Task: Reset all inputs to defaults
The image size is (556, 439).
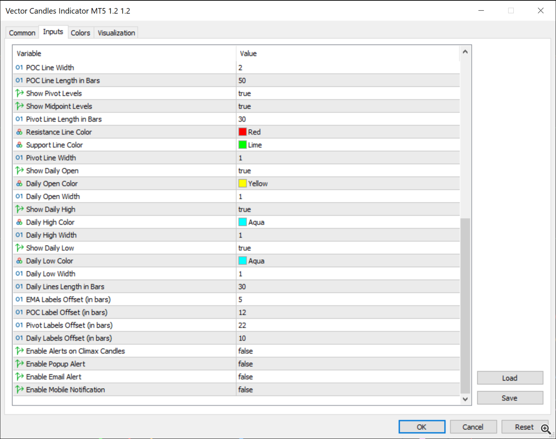Action: [524, 427]
